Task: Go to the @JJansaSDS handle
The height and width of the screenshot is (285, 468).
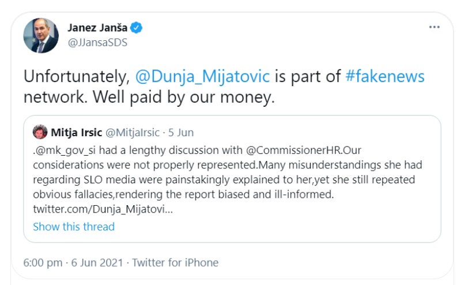Action: click(x=97, y=42)
